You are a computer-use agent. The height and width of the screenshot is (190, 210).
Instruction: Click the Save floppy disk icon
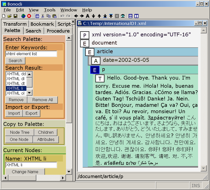pyautogui.click(x=15, y=16)
